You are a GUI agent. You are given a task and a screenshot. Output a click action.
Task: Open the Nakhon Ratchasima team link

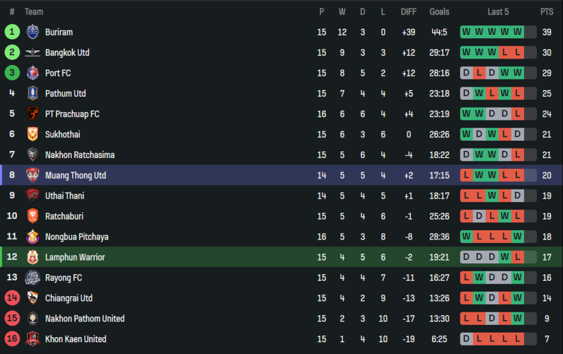point(79,155)
